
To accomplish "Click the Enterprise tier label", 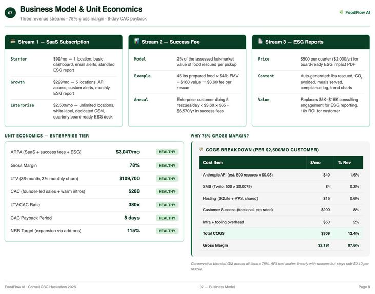I will tap(22, 105).
